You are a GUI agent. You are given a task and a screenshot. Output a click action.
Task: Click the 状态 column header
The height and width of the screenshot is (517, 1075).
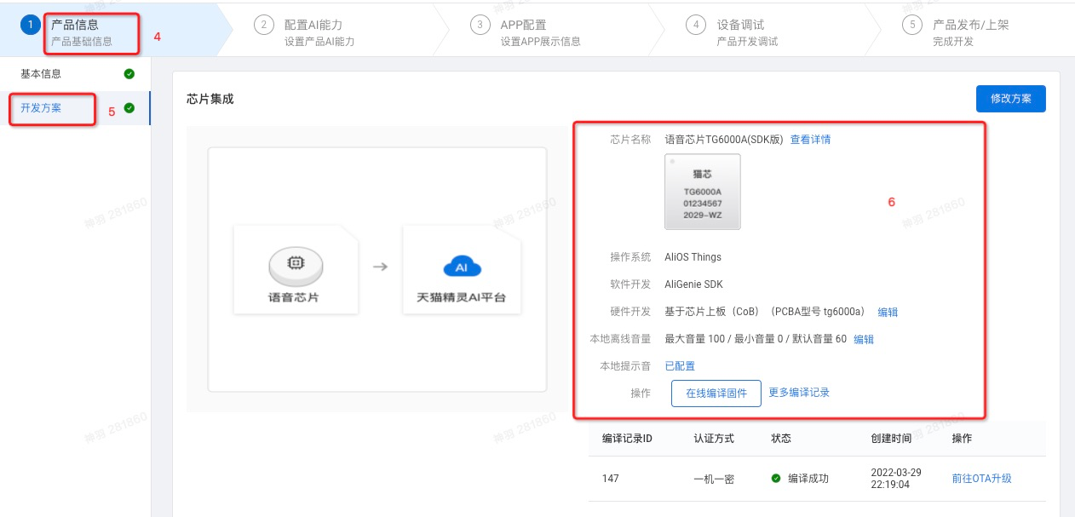point(781,439)
